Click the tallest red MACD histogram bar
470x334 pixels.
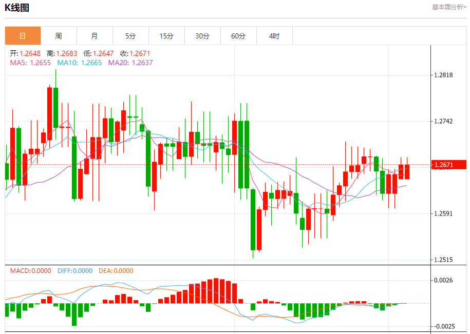tap(216, 290)
